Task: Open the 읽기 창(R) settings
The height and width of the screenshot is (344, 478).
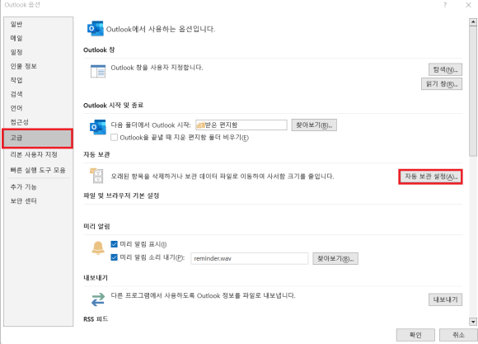Action: click(x=442, y=84)
